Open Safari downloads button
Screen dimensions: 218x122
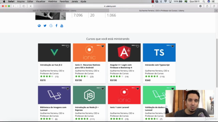(x=200, y=6)
